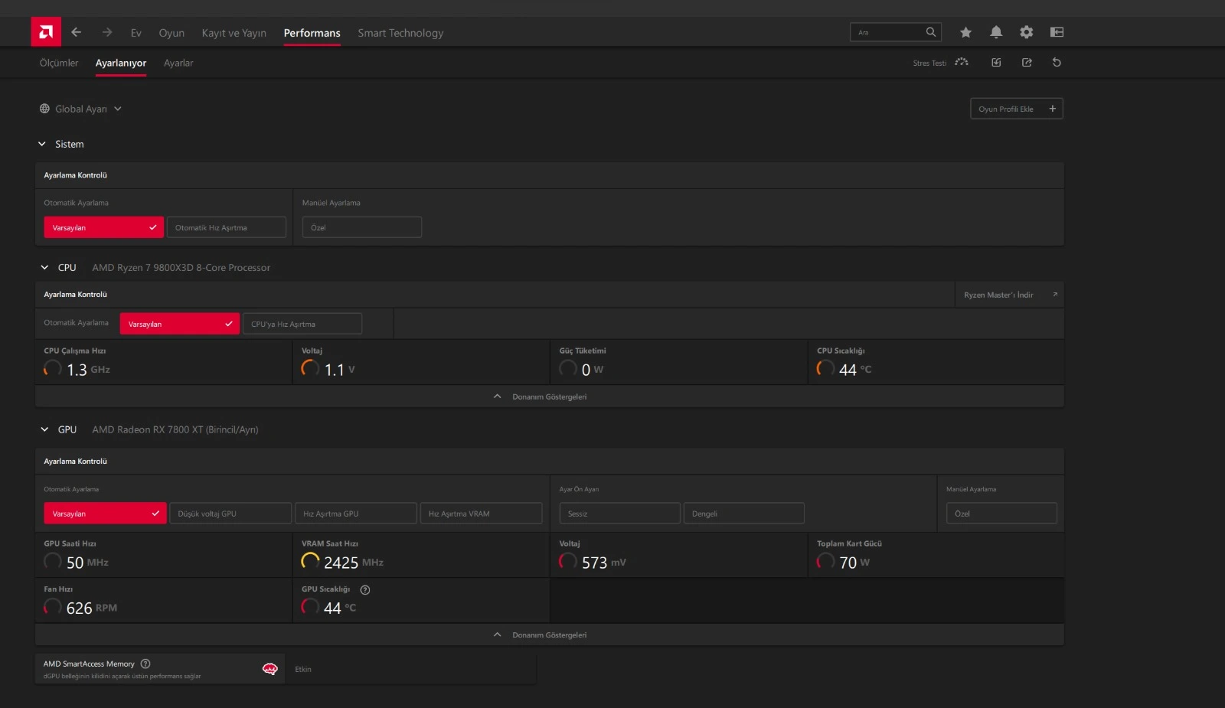Click the help icon beside AMD SmartAccess Memory
The width and height of the screenshot is (1225, 708).
coord(145,664)
